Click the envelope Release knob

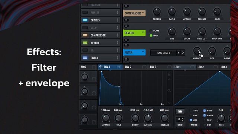pyautogui.click(x=164, y=118)
